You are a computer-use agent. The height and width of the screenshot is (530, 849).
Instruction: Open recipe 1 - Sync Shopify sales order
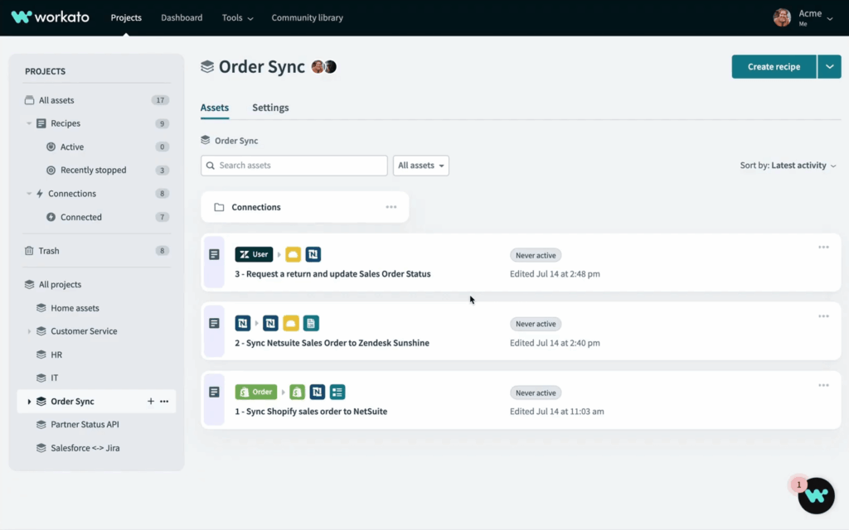(311, 412)
